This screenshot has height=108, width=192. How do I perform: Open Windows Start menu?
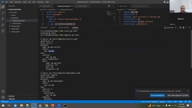coord(3,105)
